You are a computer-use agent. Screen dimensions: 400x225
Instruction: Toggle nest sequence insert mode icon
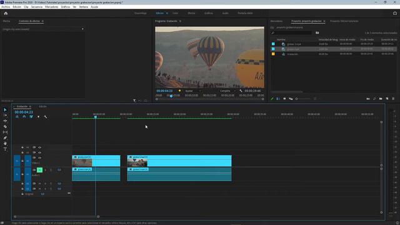[x=17, y=117]
